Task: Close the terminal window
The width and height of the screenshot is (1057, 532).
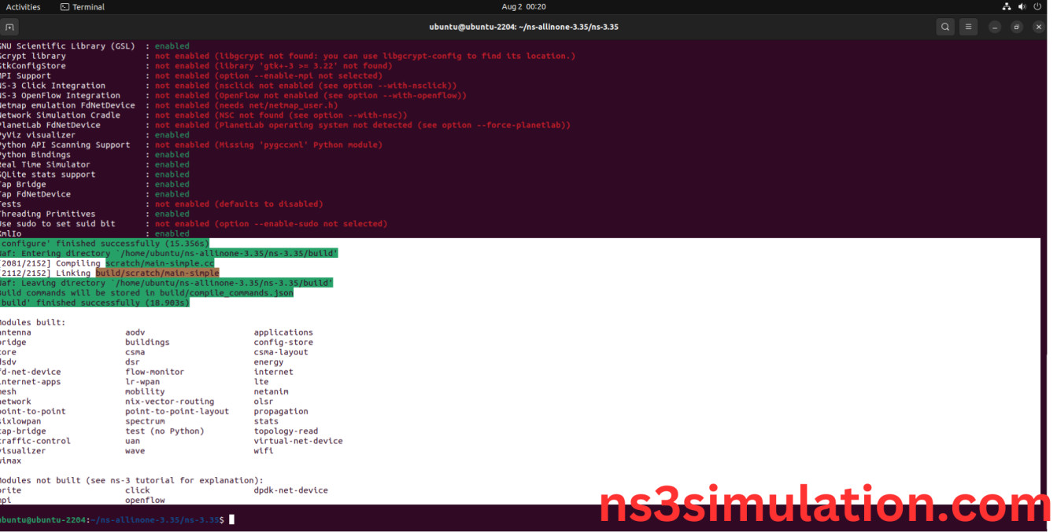Action: (1039, 27)
